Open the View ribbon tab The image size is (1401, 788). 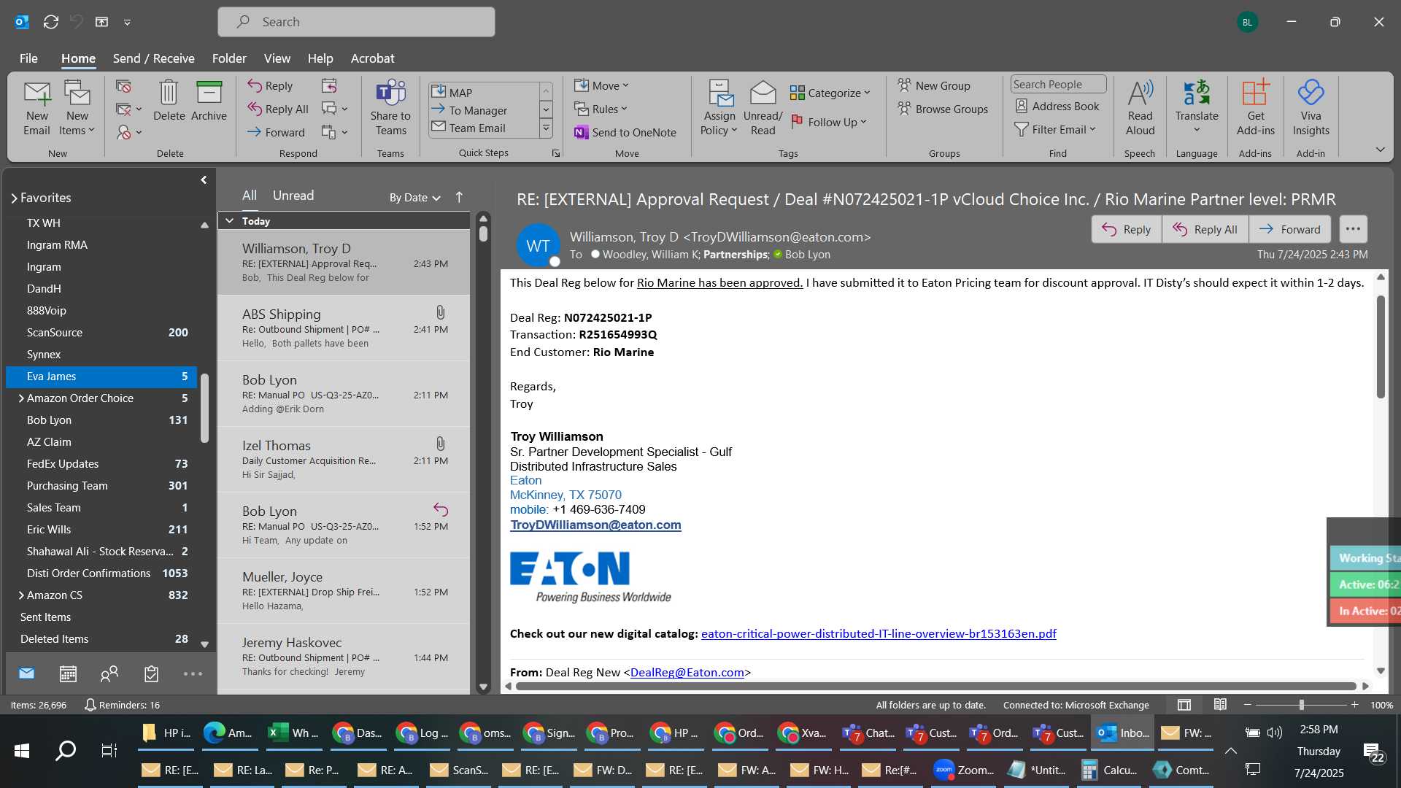(x=277, y=58)
